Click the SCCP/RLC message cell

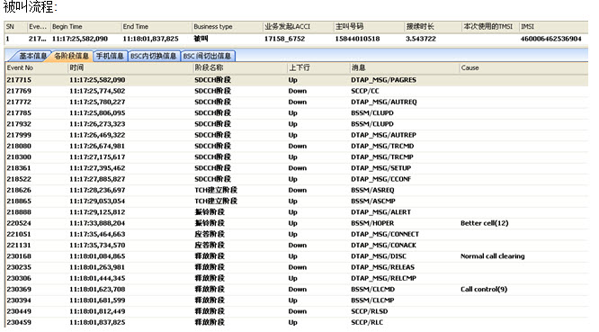pos(367,322)
